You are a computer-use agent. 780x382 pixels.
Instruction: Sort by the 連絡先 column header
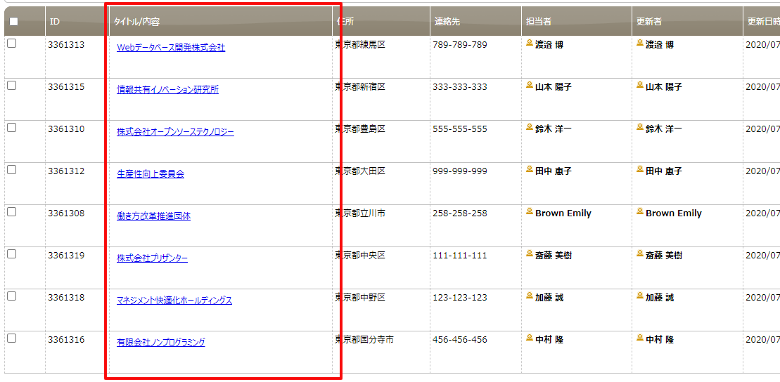475,21
